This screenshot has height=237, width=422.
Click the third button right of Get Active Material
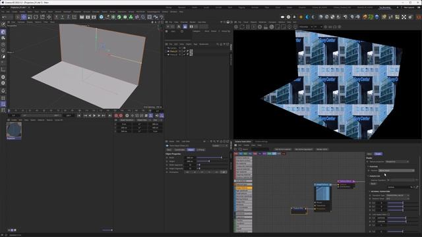(322, 149)
